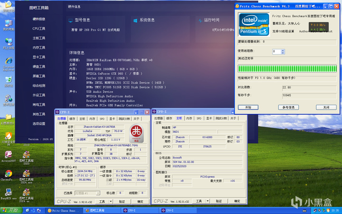Image resolution: width=342 pixels, height=214 pixels.
Task: Select 硬件信息 in 图吧工具箱 sidebar
Action: pyautogui.click(x=39, y=19)
